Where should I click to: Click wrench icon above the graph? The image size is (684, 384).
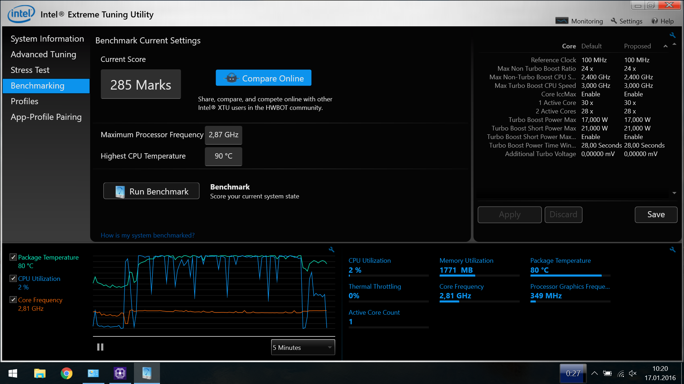(331, 250)
